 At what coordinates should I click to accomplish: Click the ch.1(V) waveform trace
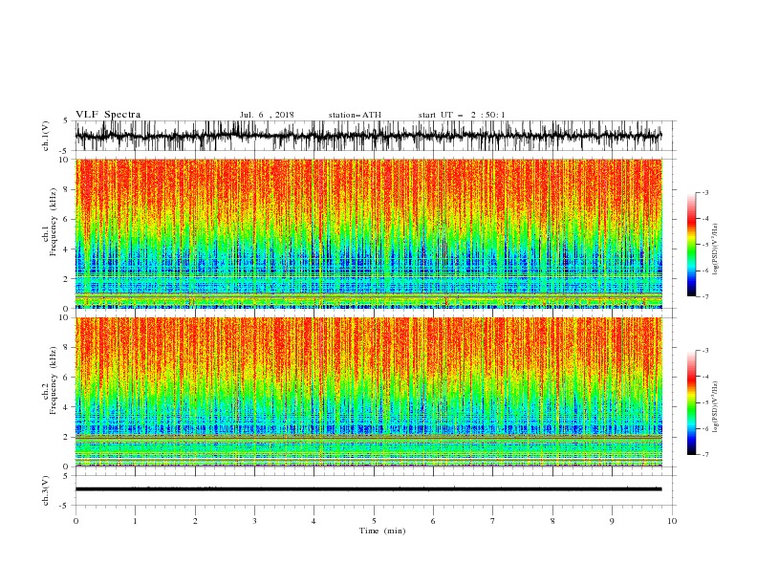tap(368, 136)
